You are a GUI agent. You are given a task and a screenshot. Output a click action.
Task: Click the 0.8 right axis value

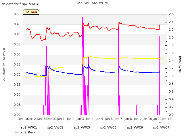[171, 84]
